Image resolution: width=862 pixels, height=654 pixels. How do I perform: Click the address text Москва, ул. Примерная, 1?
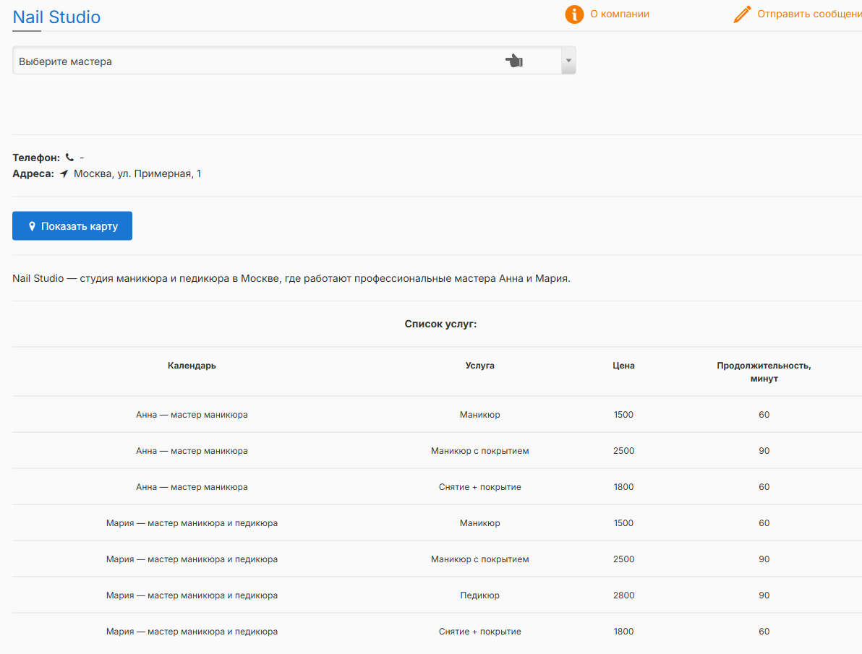137,173
